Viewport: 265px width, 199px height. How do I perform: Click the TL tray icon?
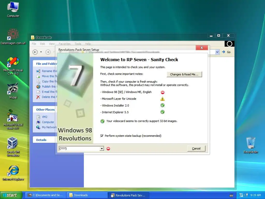point(241,195)
